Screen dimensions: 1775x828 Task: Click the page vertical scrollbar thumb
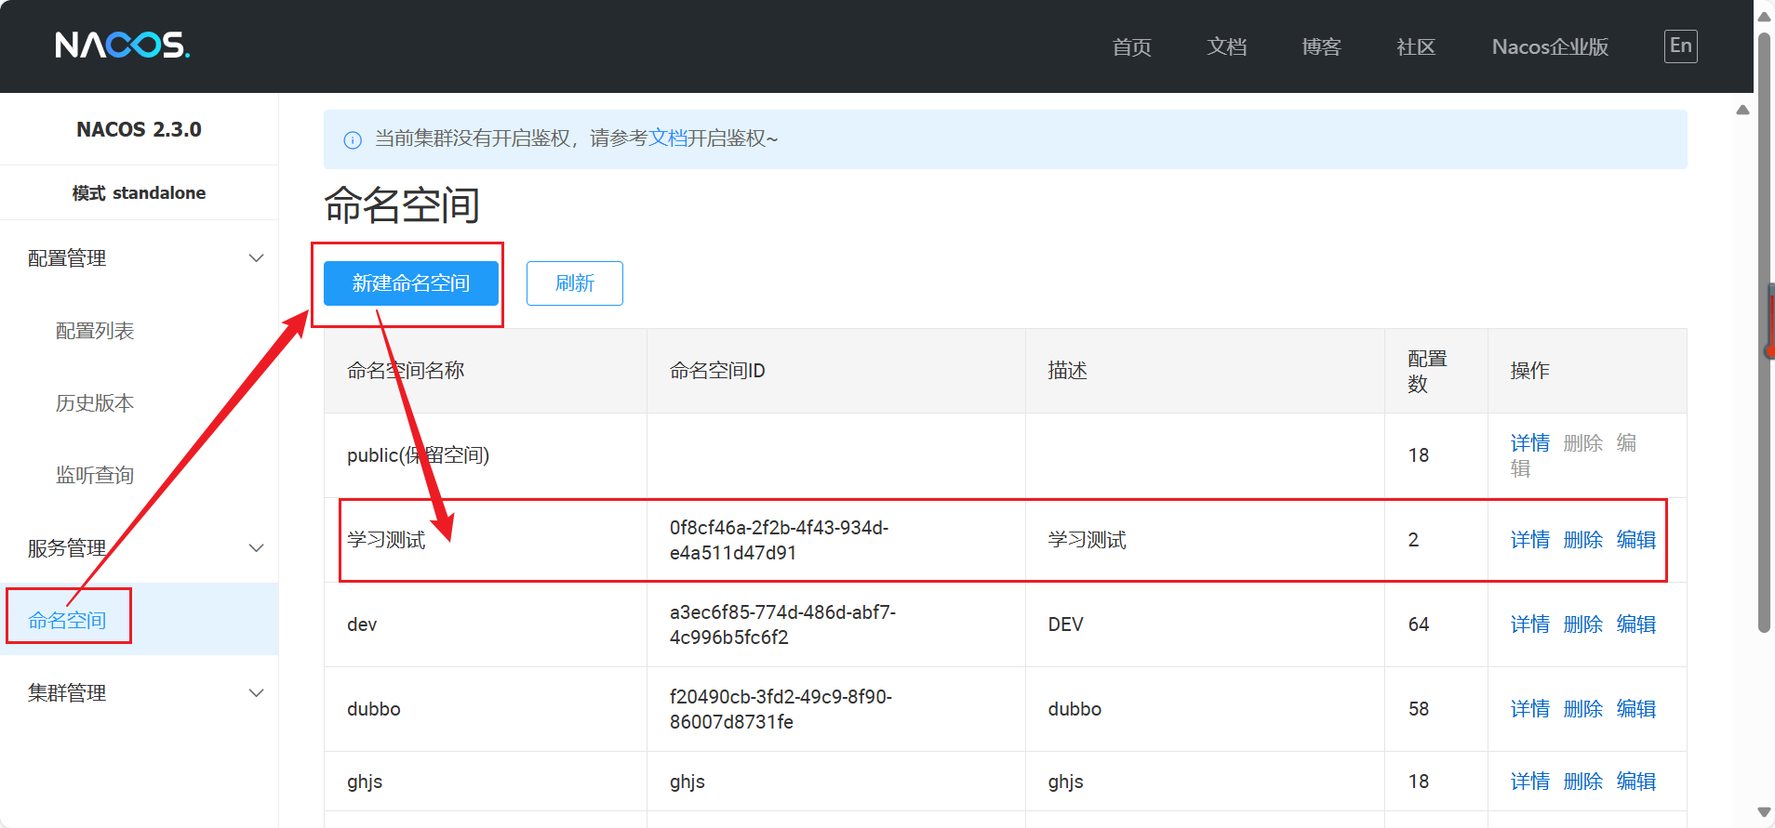click(x=1764, y=333)
